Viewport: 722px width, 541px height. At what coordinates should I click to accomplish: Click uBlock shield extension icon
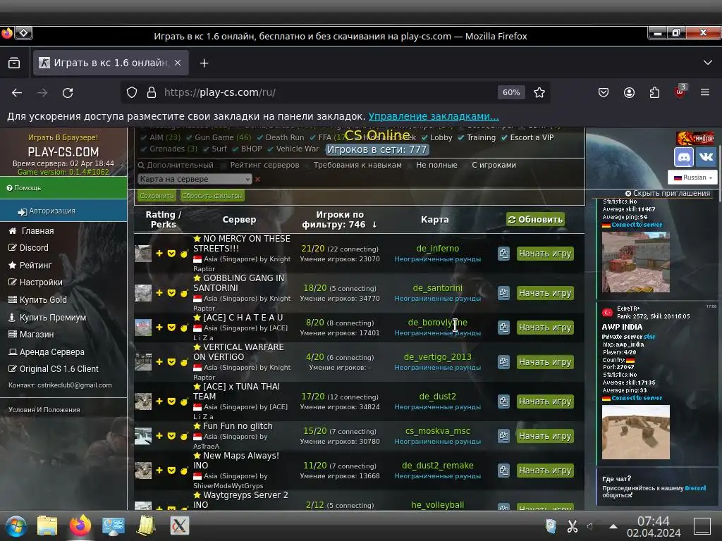(x=680, y=92)
